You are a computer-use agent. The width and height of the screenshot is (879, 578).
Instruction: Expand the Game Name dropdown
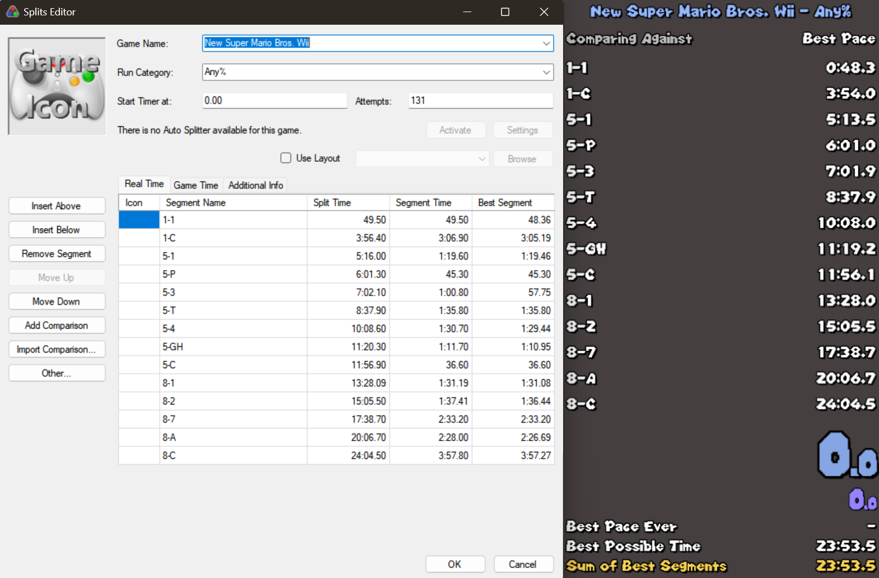coord(546,43)
